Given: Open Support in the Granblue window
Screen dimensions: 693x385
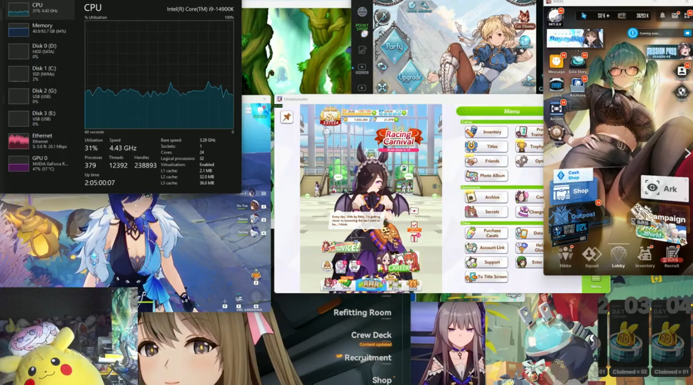Looking at the screenshot, I should 525,42.
